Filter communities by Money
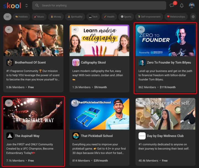 [56, 17]
